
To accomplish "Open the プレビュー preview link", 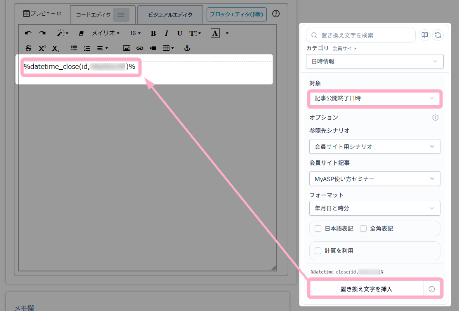I will coord(42,14).
